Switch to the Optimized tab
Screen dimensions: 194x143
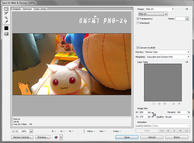[27, 9]
